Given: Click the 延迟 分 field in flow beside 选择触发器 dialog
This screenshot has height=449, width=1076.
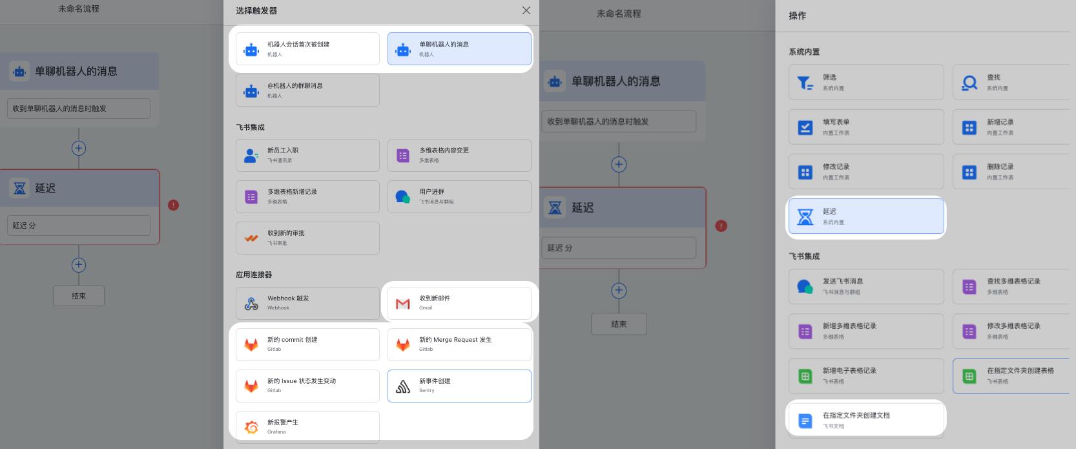Looking at the screenshot, I should click(x=79, y=225).
